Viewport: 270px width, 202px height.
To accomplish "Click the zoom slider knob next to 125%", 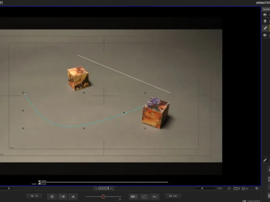I will (202, 189).
